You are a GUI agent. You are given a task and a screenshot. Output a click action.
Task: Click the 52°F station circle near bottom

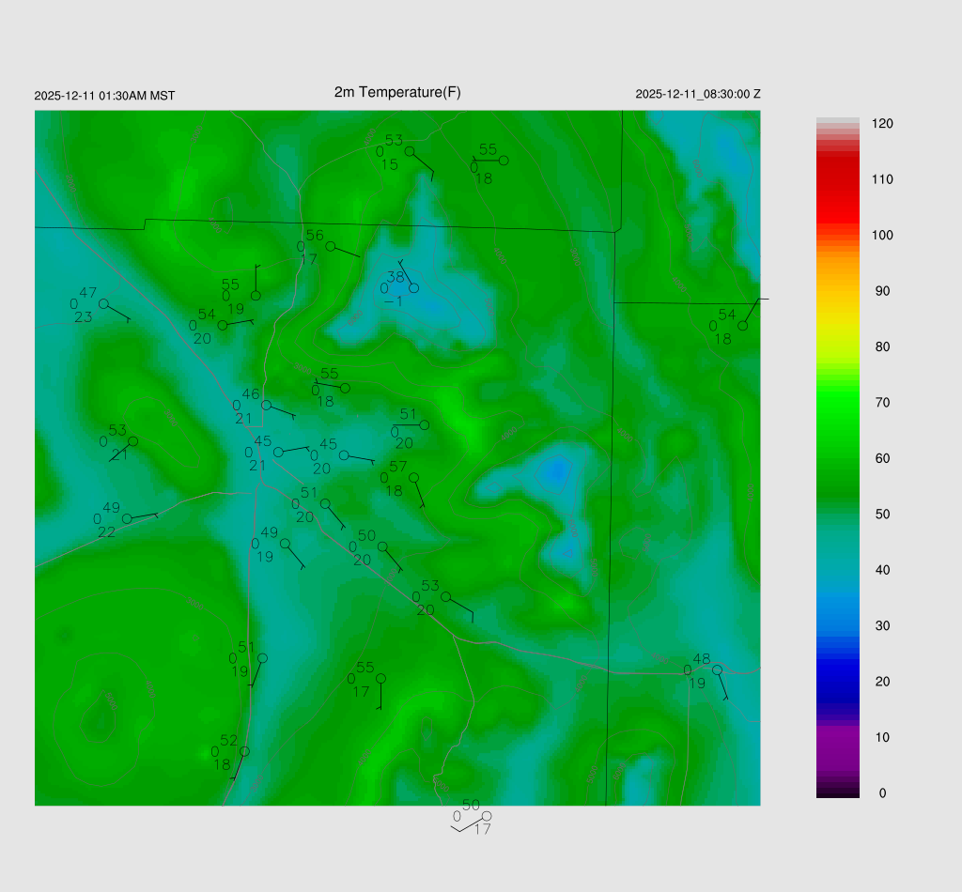point(244,751)
